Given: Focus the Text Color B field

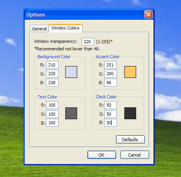Looking at the screenshot, I should coord(52,123).
